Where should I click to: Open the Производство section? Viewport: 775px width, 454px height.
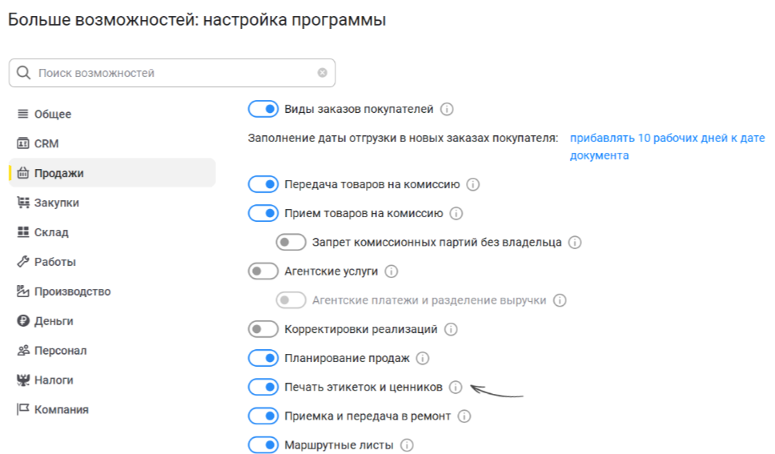pyautogui.click(x=112, y=291)
